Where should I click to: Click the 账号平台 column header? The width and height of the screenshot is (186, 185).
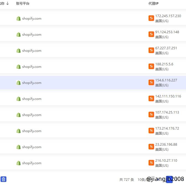23,4
